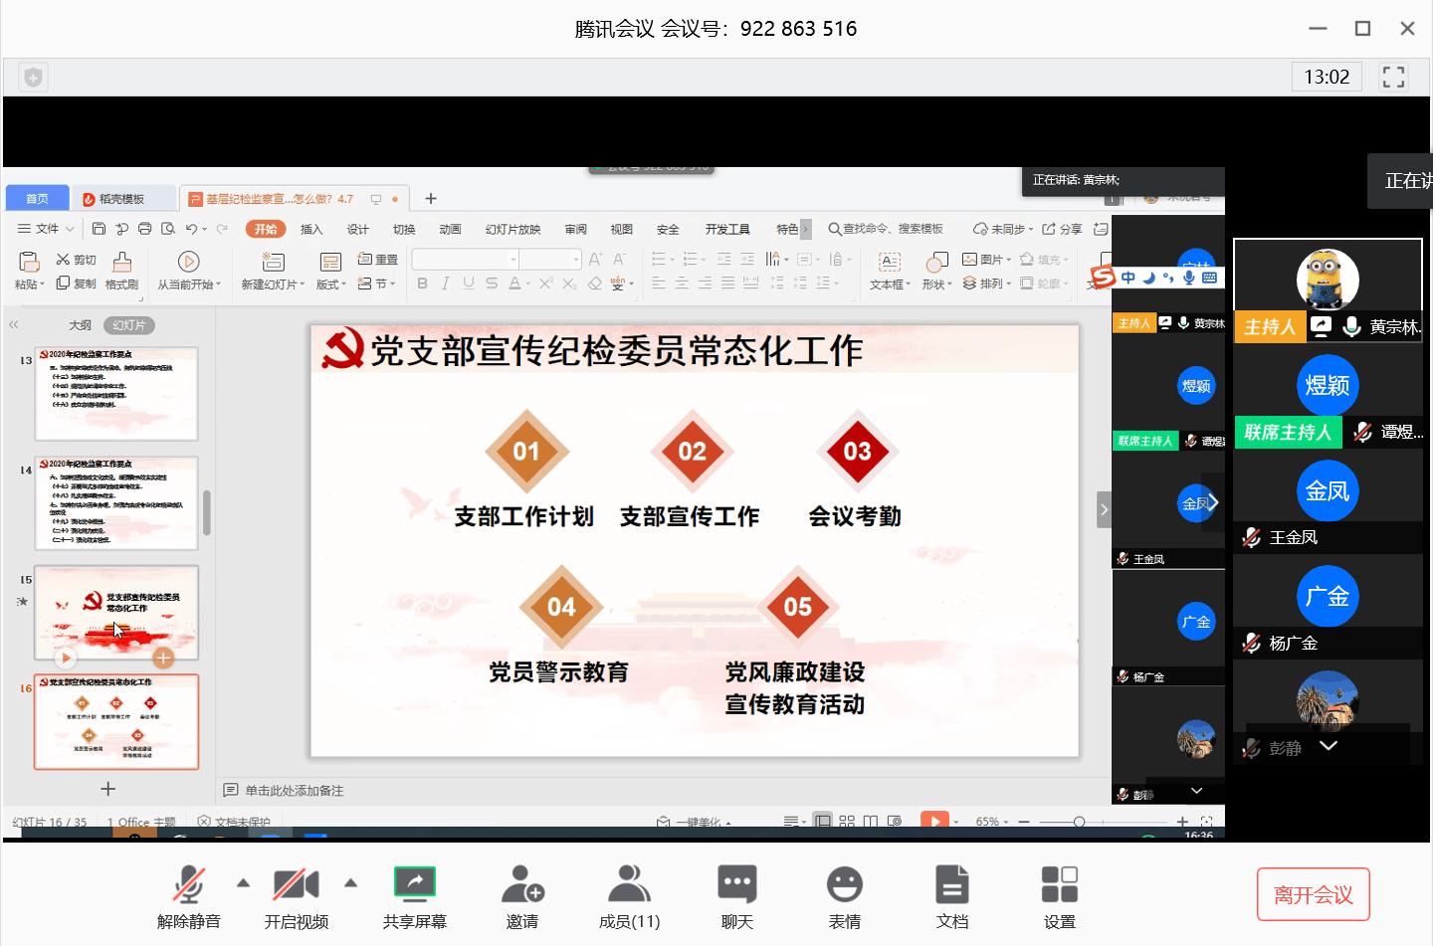Image resolution: width=1433 pixels, height=946 pixels.
Task: Expand audio options arrow beside microphone
Action: (243, 882)
